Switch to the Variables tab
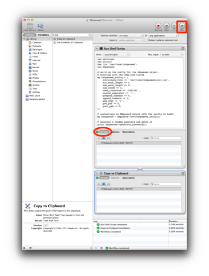 (x=43, y=35)
